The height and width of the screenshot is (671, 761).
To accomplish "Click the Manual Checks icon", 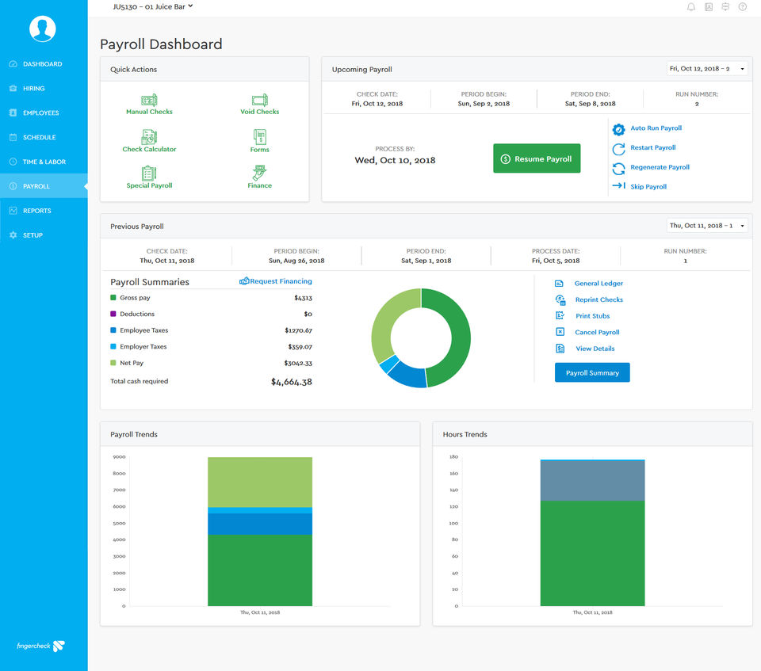I will [x=148, y=101].
